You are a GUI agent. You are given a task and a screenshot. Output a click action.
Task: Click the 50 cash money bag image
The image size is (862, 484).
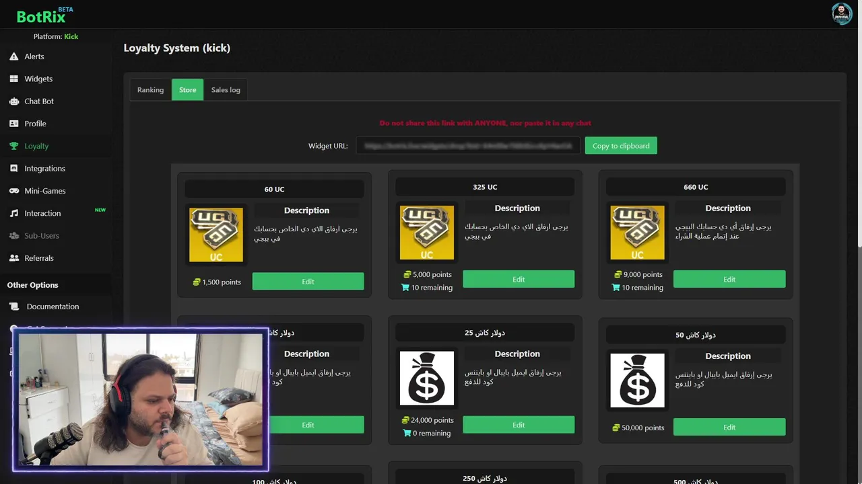click(x=637, y=380)
